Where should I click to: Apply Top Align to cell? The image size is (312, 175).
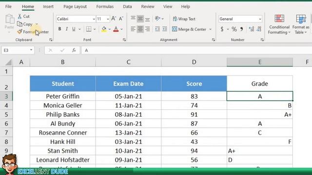click(x=133, y=18)
